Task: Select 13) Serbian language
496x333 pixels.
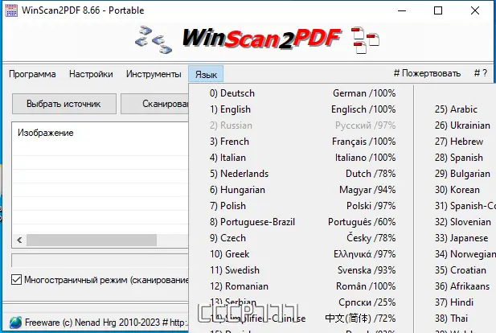Action: point(301,302)
